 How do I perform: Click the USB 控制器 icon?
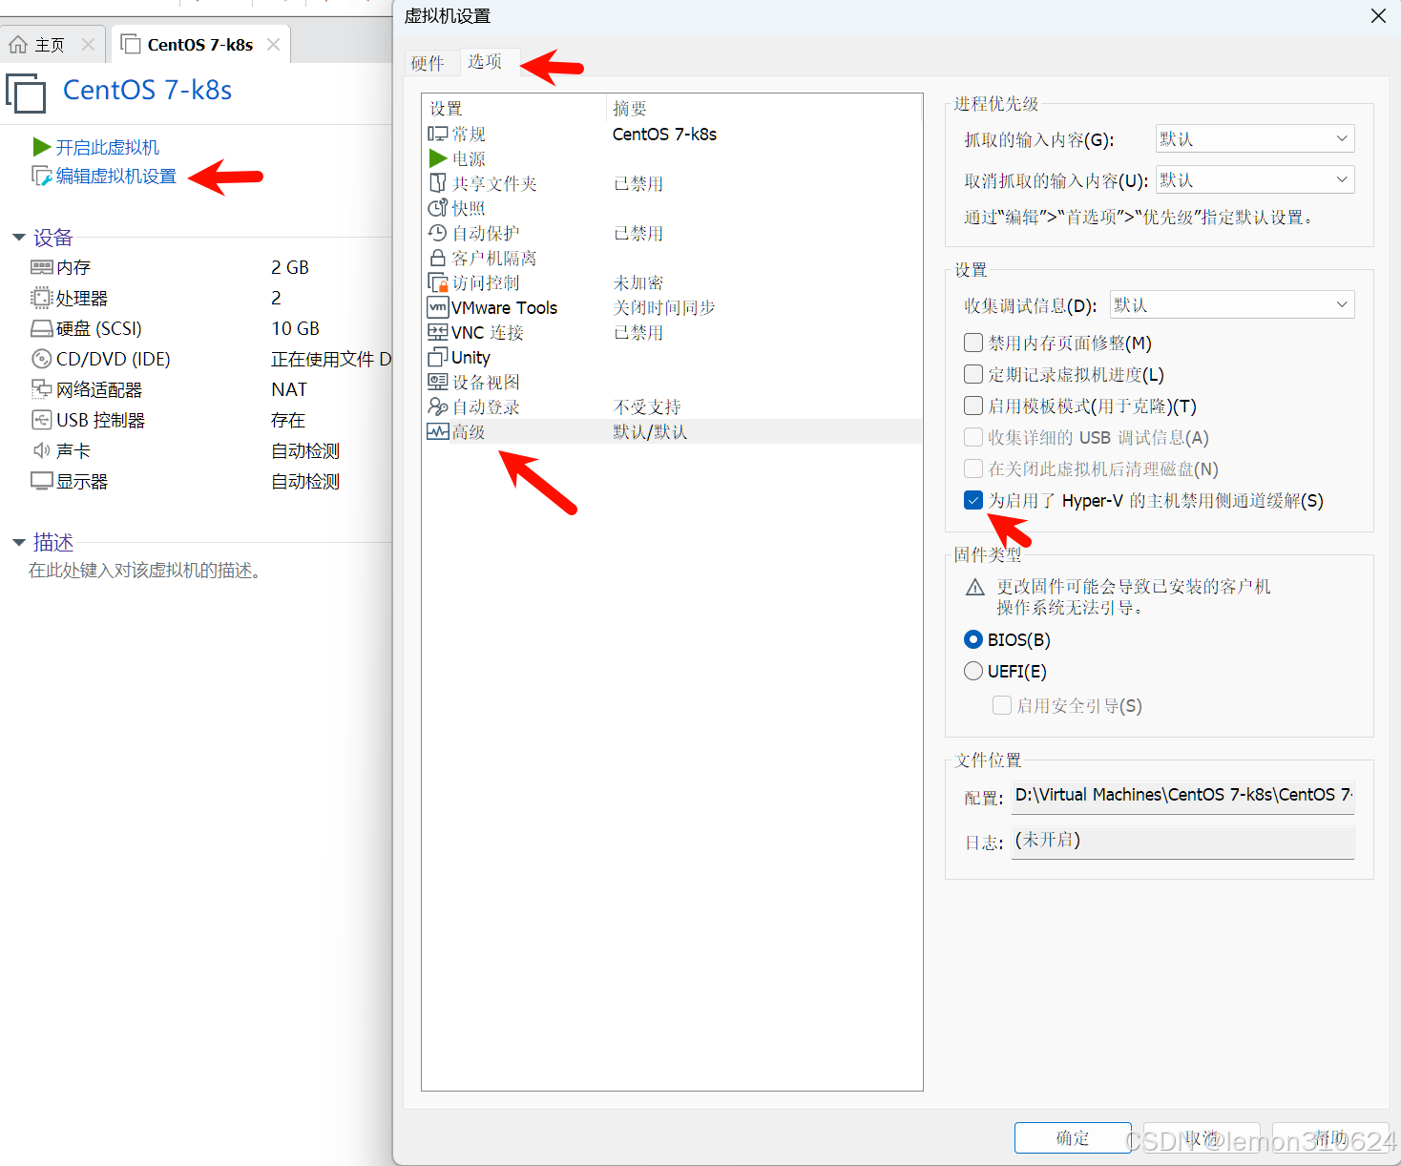tap(42, 420)
